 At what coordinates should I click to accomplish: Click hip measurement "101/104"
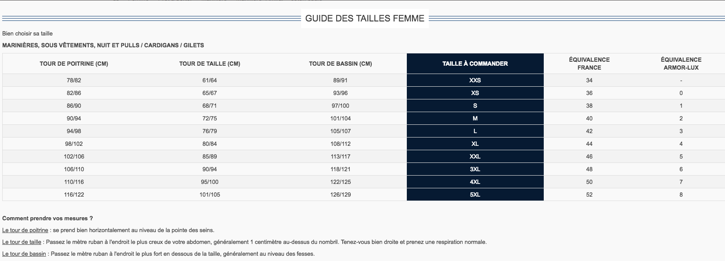point(341,118)
